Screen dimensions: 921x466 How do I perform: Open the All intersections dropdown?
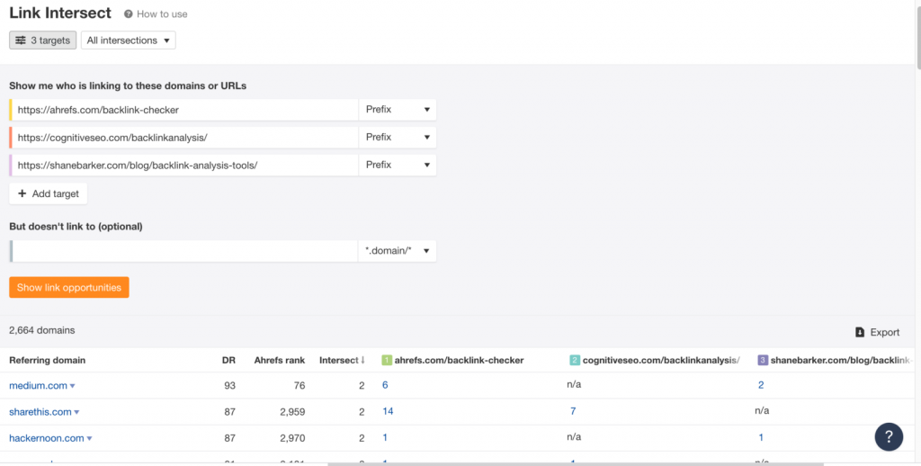pos(128,40)
